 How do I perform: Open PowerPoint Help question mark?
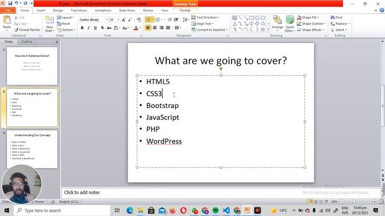coord(382,10)
